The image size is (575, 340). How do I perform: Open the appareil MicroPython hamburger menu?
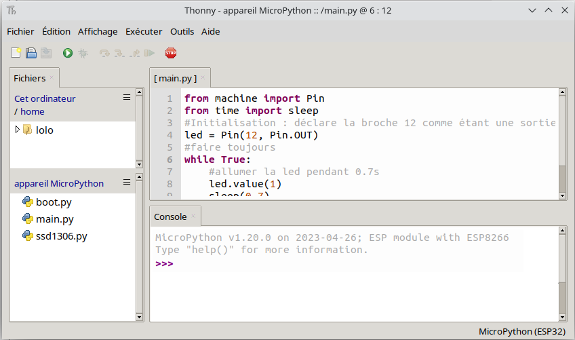[x=127, y=182]
